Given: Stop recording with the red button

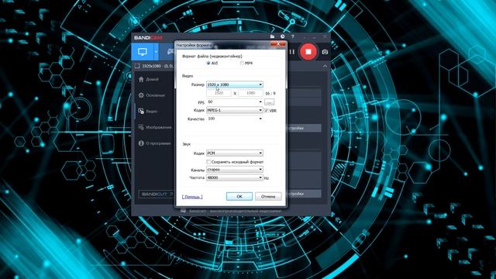Looking at the screenshot, I should coord(308,52).
